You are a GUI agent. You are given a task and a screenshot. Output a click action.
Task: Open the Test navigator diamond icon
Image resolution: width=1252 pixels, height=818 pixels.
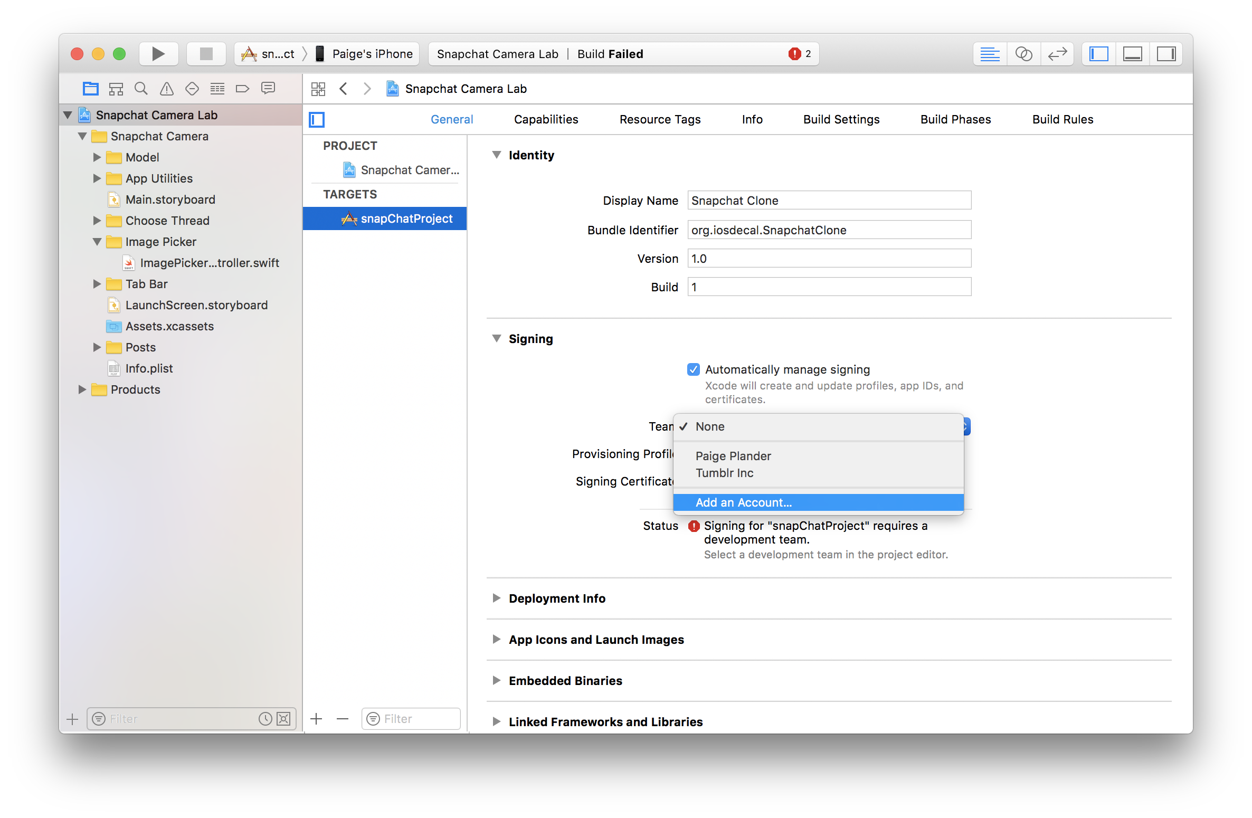click(192, 89)
